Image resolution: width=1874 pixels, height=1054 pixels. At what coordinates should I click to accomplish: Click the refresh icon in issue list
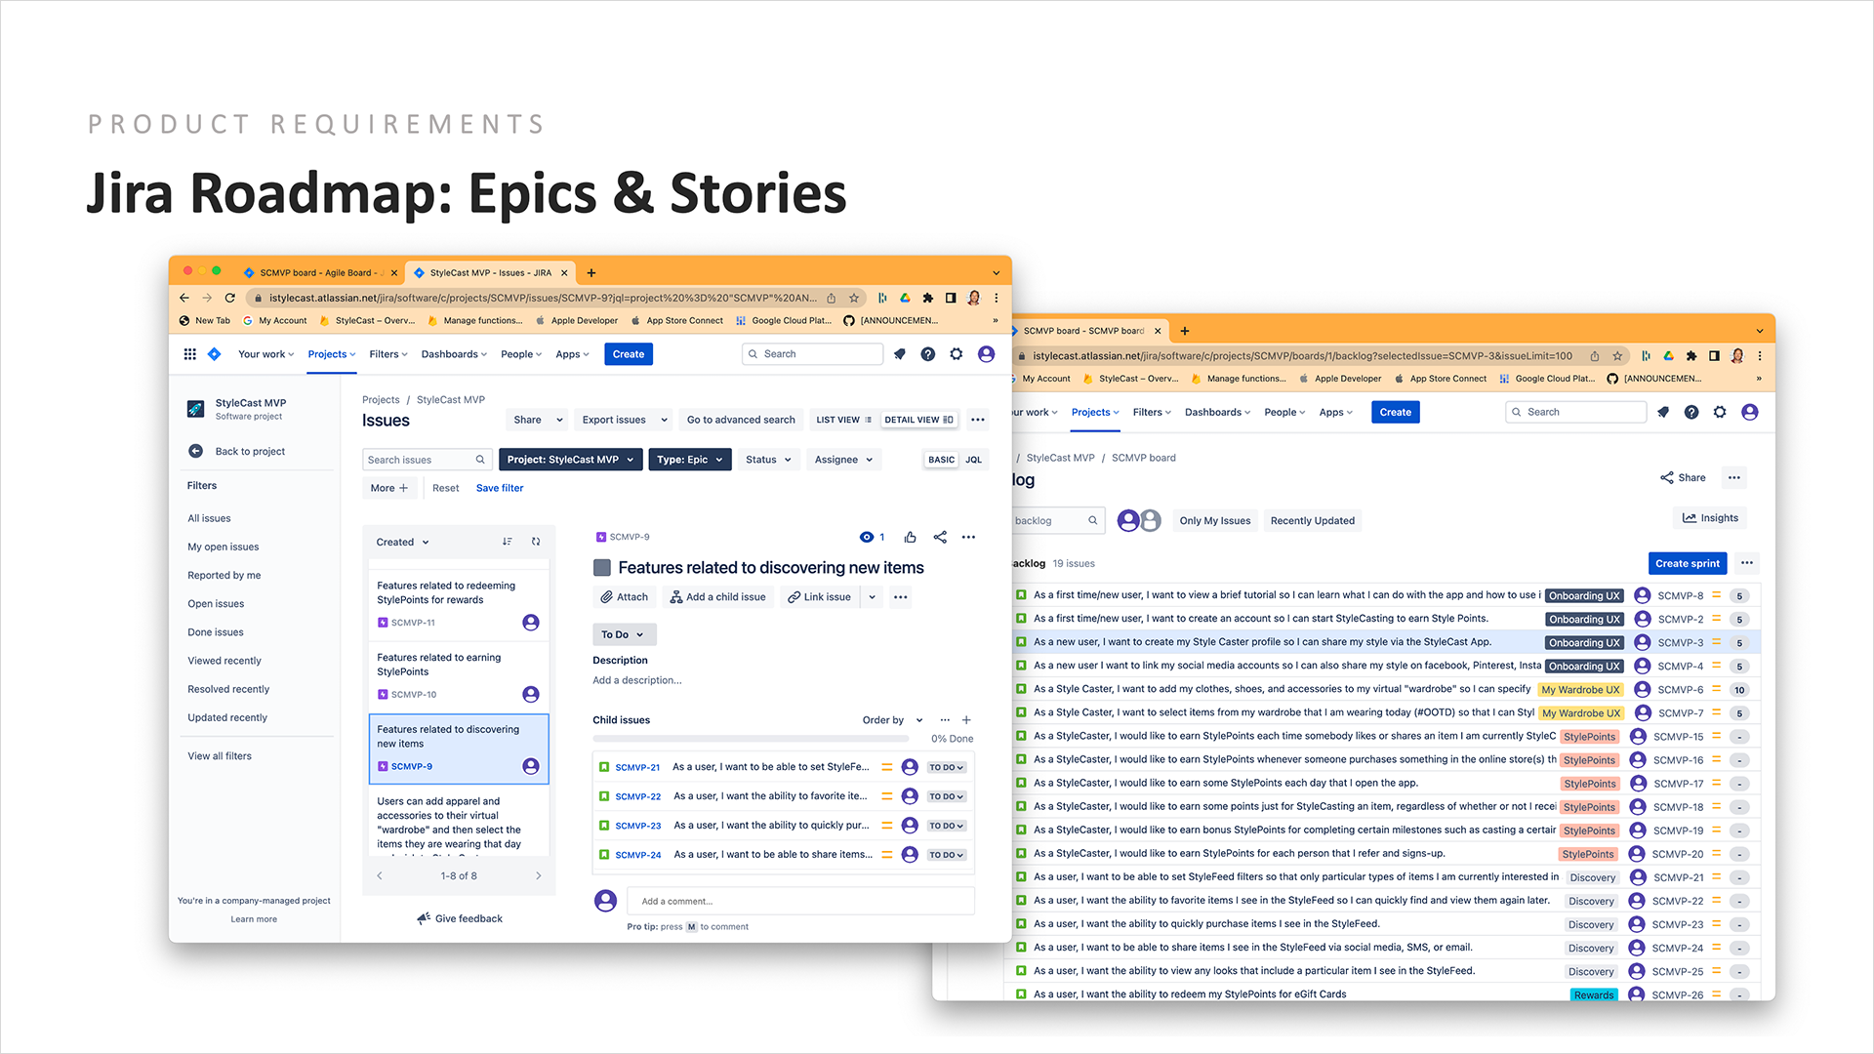coord(536,542)
